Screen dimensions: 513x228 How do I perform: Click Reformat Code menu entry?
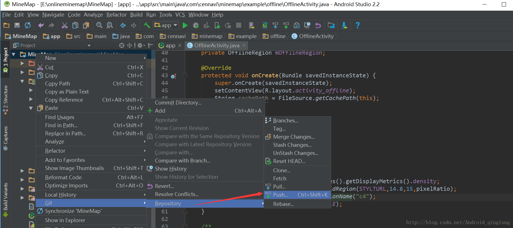tap(91, 177)
